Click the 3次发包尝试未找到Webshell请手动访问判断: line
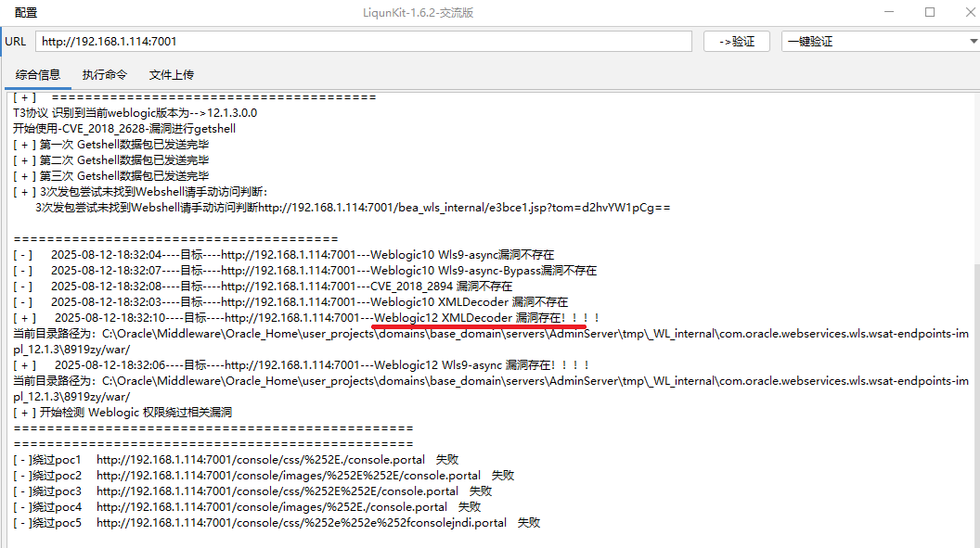Screen dimensions: 980x548 pyautogui.click(x=141, y=192)
